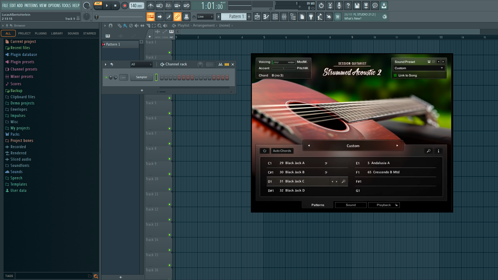Toggle Track 1 mute green dot
Viewport: 498px width, 280px height.
coord(170,52)
